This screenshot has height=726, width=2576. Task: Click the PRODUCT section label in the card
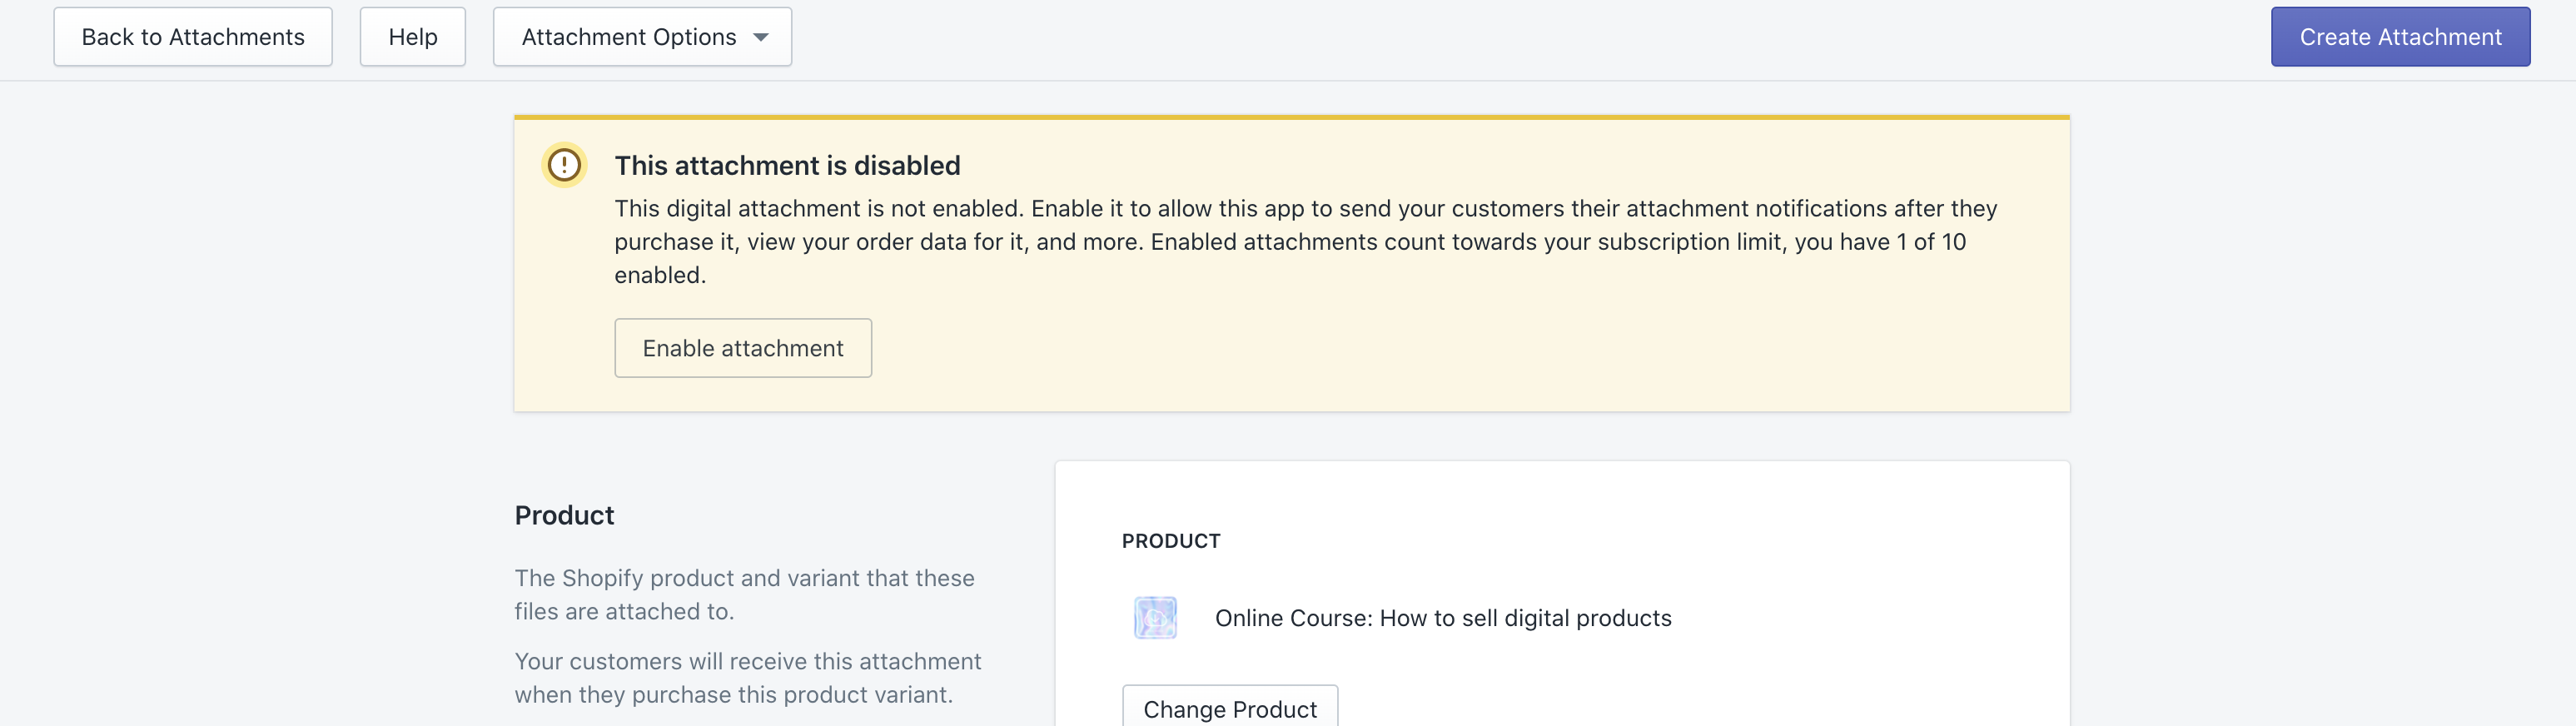(x=1170, y=540)
